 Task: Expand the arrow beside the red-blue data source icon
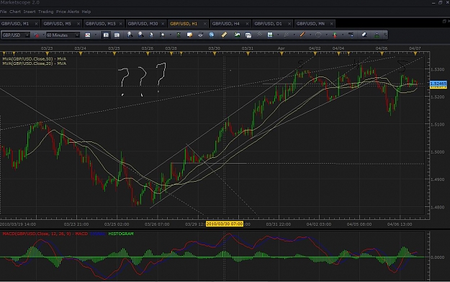tap(43, 35)
